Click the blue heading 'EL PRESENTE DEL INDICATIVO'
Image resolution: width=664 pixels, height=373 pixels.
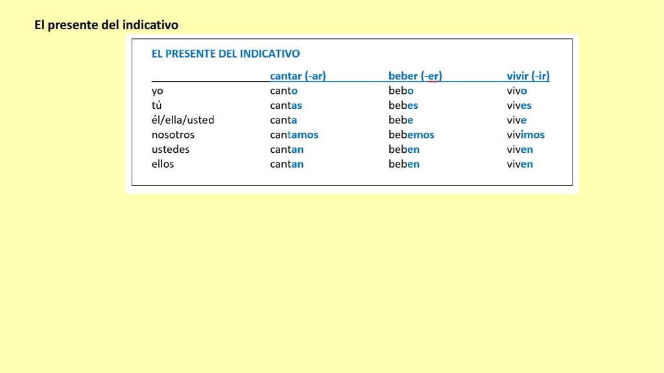226,54
